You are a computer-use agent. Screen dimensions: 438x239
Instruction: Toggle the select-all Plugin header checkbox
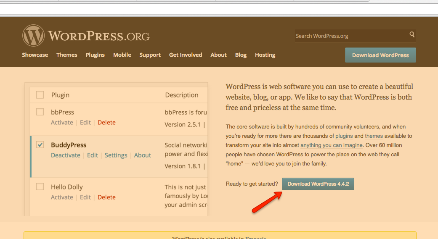pos(40,95)
